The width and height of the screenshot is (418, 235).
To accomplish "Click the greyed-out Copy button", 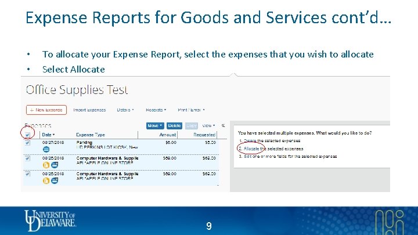I will point(192,125).
